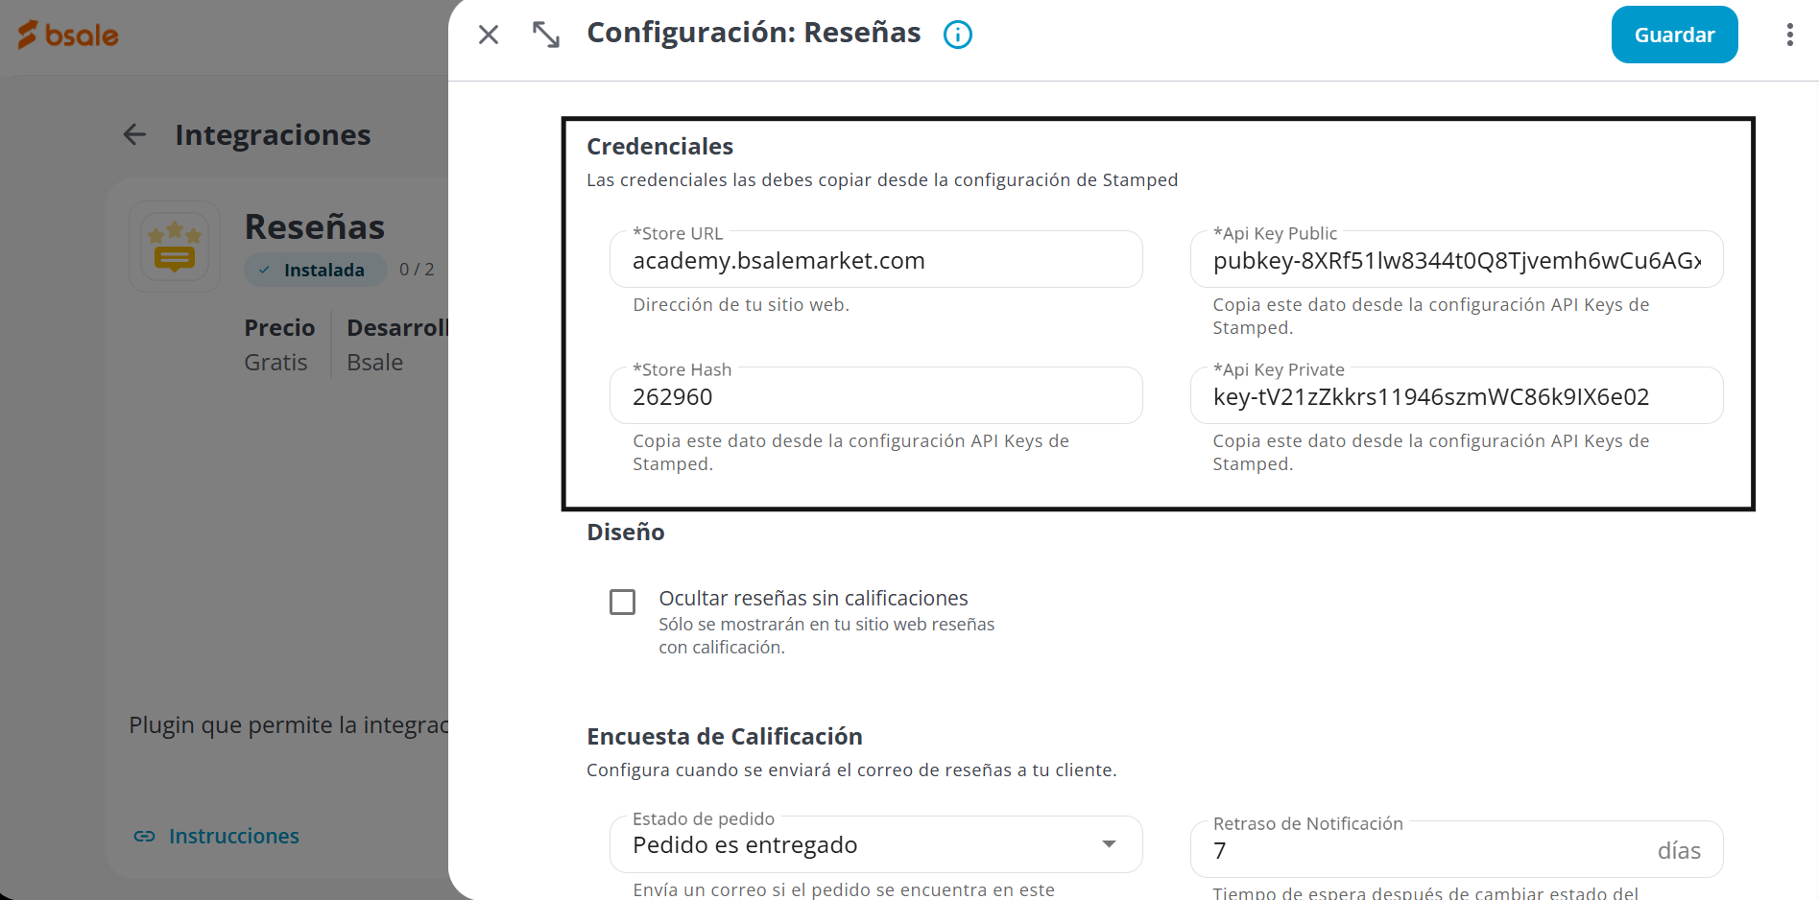Click the Guardar button
This screenshot has width=1819, height=900.
coord(1674,35)
